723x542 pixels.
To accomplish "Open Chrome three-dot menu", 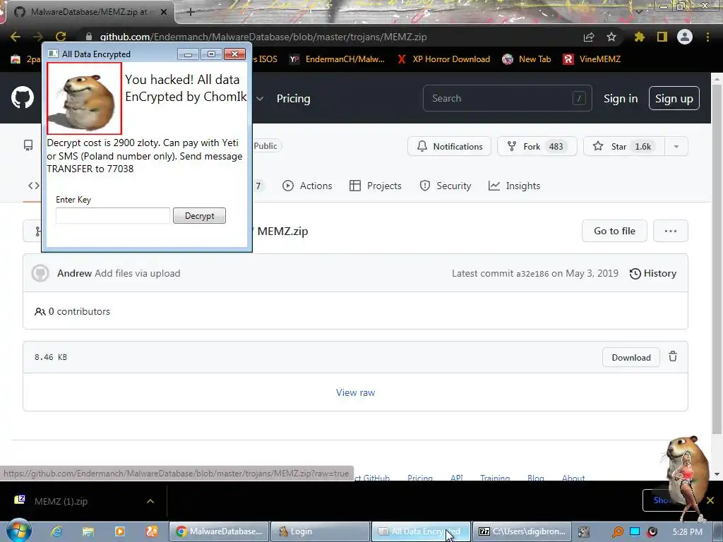I will click(x=707, y=37).
